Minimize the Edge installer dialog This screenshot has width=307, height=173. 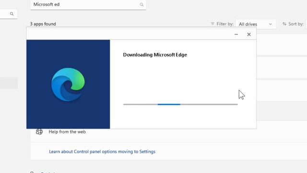point(236,34)
